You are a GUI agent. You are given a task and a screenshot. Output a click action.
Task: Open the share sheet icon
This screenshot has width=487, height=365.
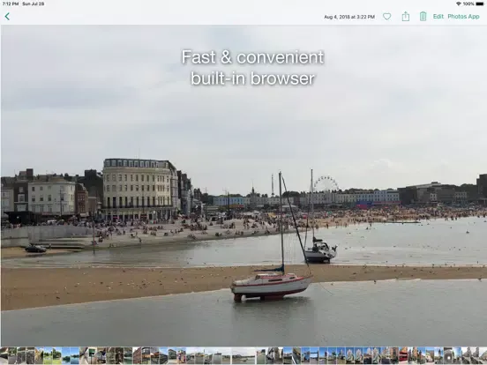pos(405,17)
